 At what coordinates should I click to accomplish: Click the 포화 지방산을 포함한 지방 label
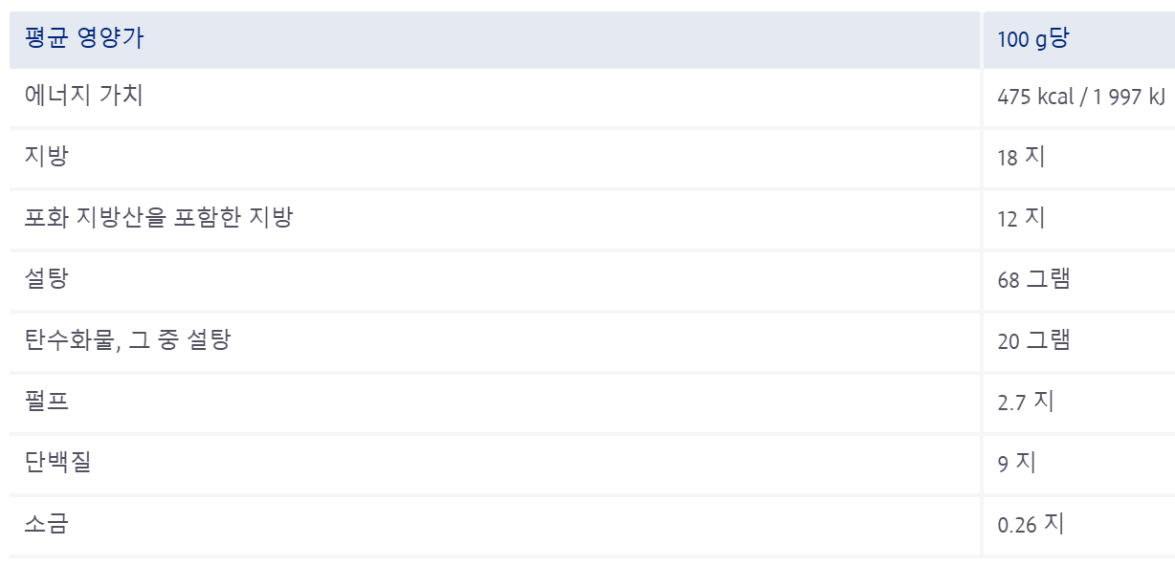pos(159,218)
